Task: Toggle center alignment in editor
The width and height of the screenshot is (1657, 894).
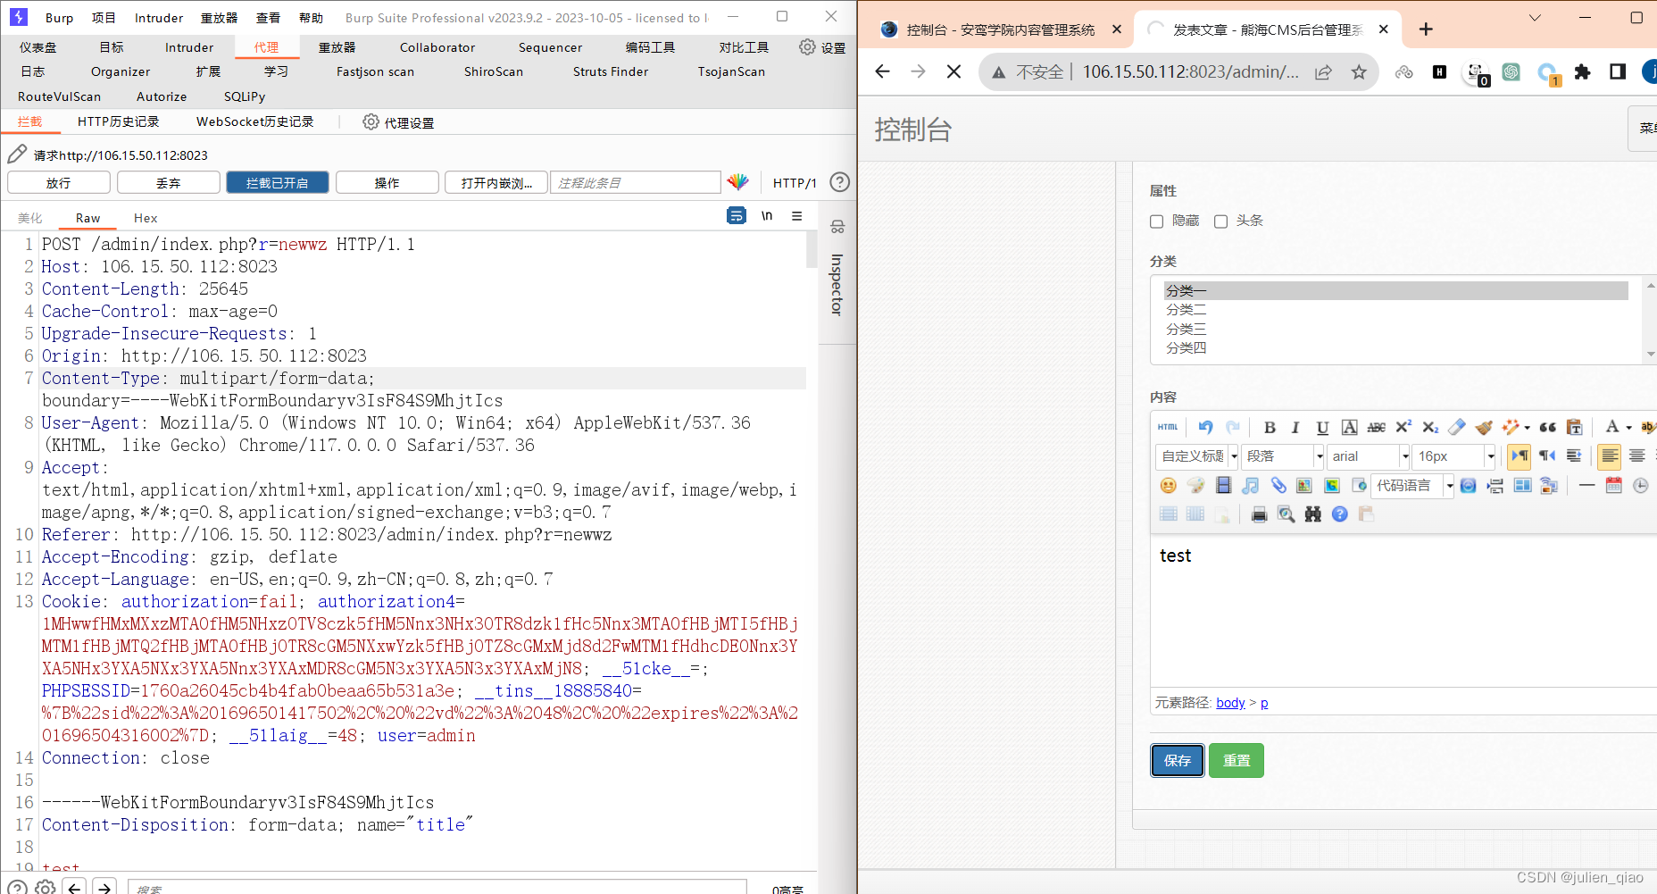Action: point(1637,456)
